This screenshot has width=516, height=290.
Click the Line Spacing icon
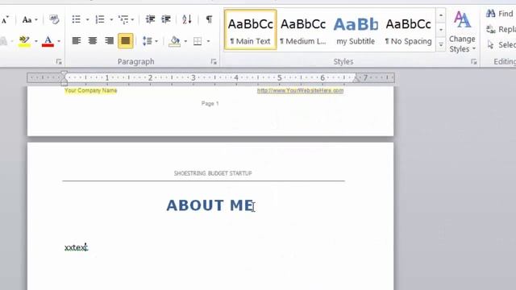point(147,41)
